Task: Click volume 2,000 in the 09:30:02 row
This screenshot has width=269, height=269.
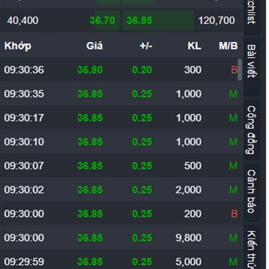Action: tap(189, 190)
